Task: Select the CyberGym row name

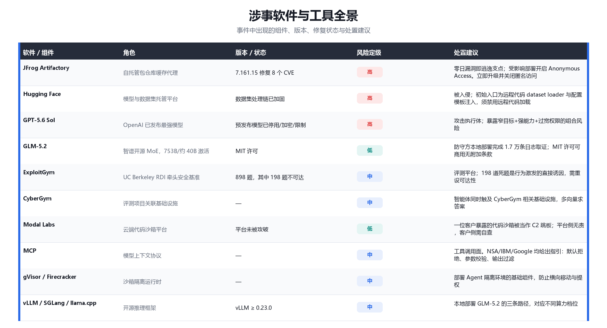Action: 37,198
